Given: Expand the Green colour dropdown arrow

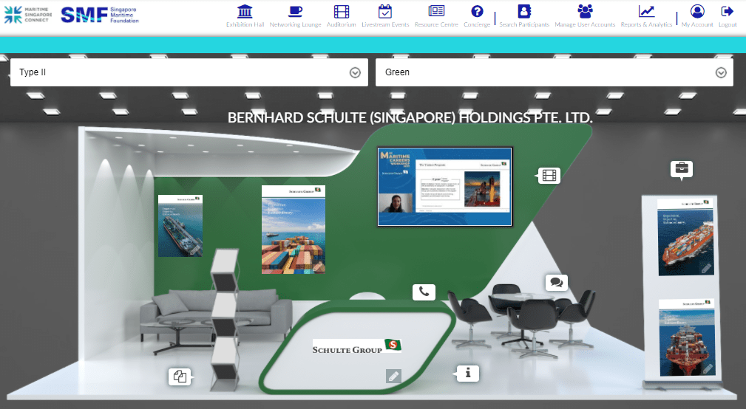Looking at the screenshot, I should (722, 72).
